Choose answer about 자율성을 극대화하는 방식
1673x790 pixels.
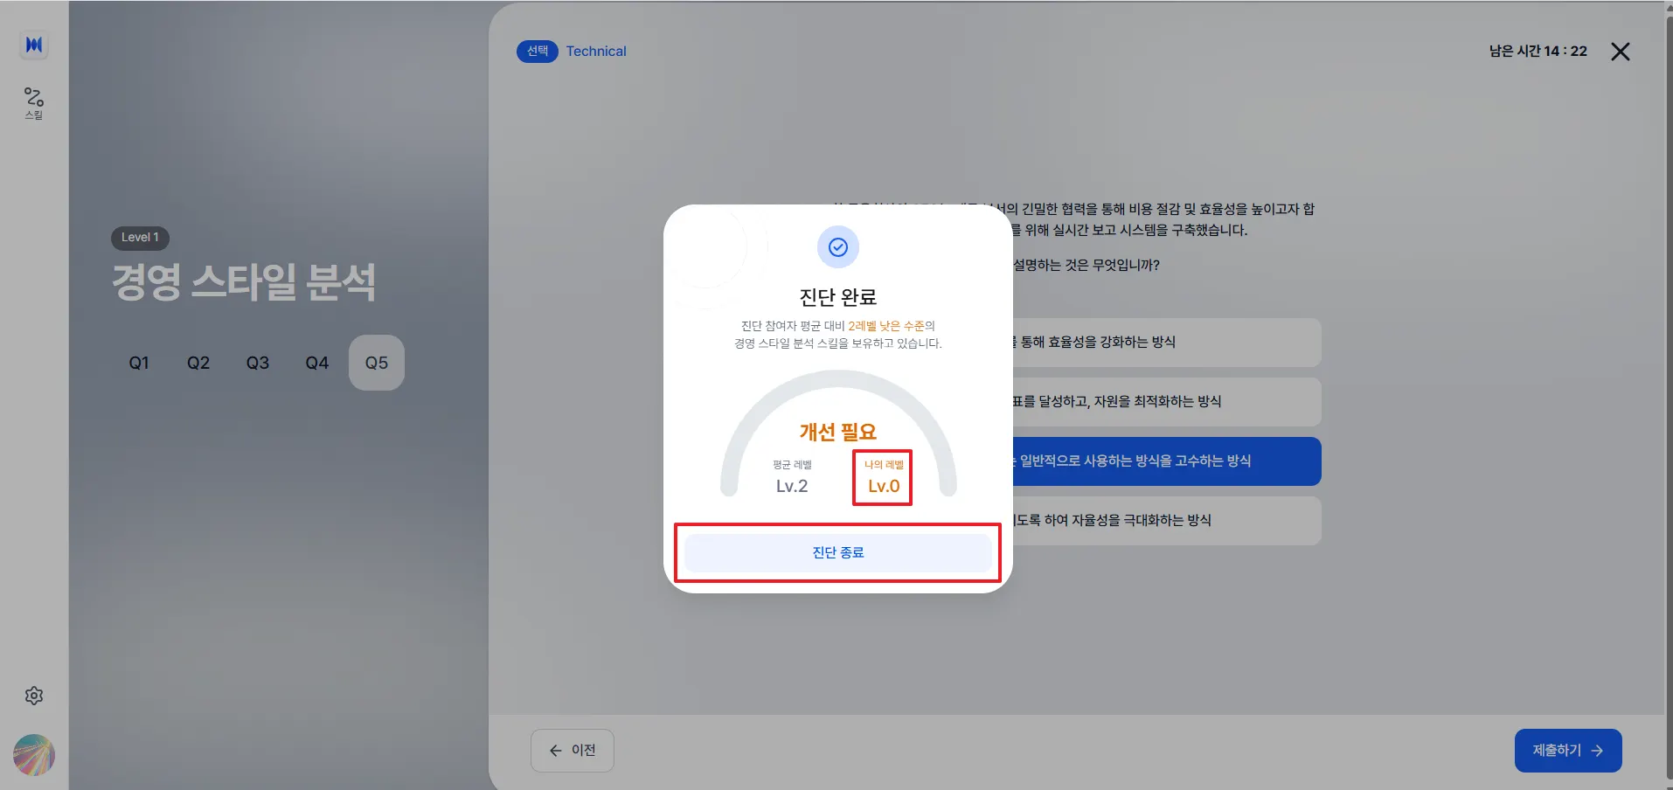click(1166, 521)
